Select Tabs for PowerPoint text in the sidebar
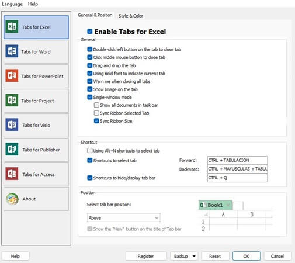The image size is (295, 263). pyautogui.click(x=42, y=77)
